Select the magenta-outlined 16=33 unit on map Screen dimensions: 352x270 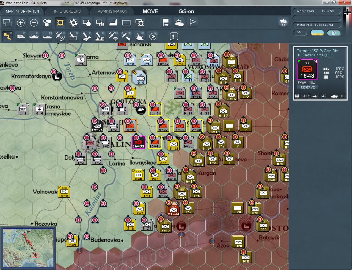tap(138, 142)
